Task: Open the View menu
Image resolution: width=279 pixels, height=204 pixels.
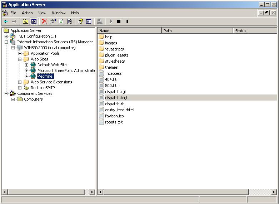Action: pos(42,13)
